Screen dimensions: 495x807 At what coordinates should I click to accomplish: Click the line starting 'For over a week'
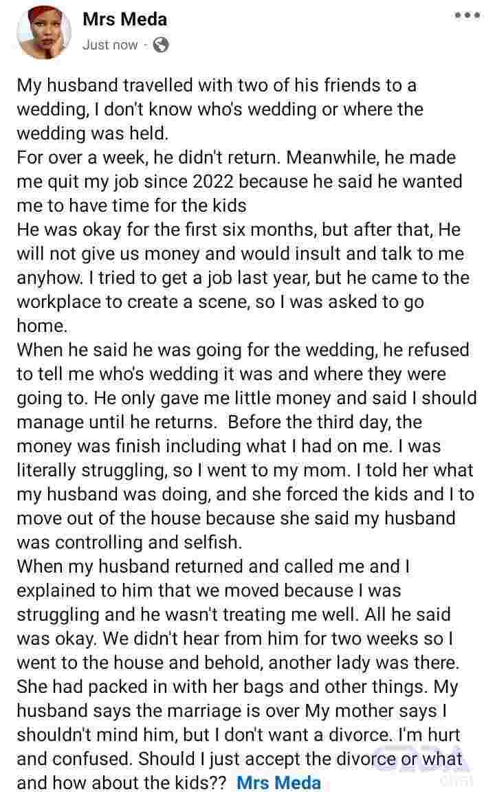[236, 157]
